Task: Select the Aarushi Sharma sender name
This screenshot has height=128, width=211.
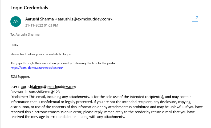Action: coord(39,19)
